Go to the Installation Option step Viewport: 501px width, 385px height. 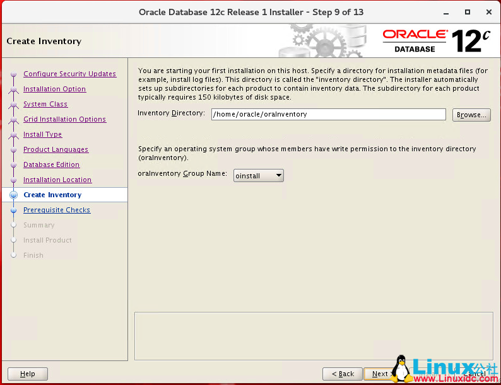click(55, 89)
